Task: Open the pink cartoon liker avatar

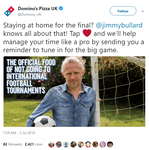Action: coord(103,144)
